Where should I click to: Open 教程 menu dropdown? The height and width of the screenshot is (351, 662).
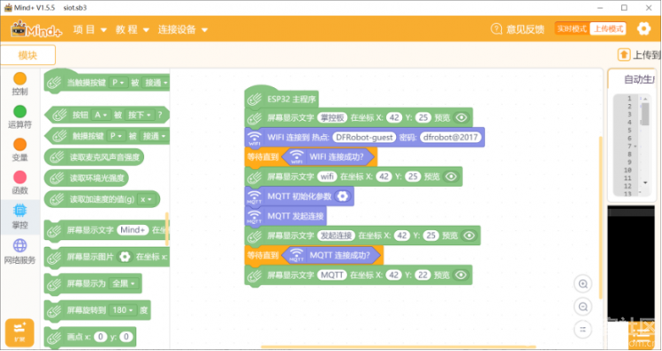tap(133, 29)
